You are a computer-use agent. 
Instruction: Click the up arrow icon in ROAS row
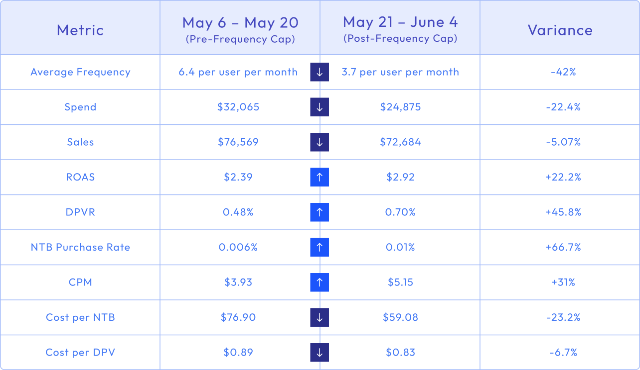[x=320, y=177]
